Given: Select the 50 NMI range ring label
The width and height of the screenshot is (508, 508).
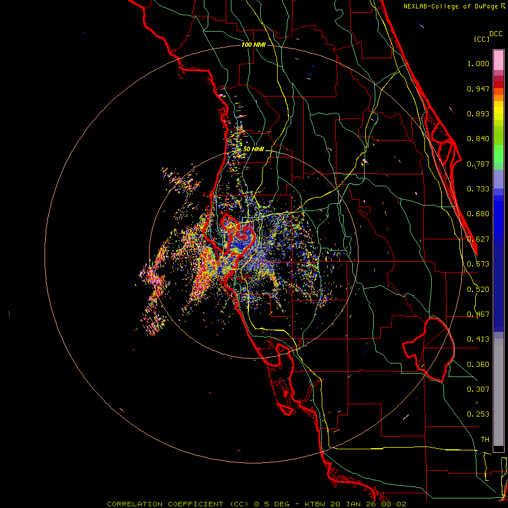Looking at the screenshot, I should pyautogui.click(x=253, y=149).
